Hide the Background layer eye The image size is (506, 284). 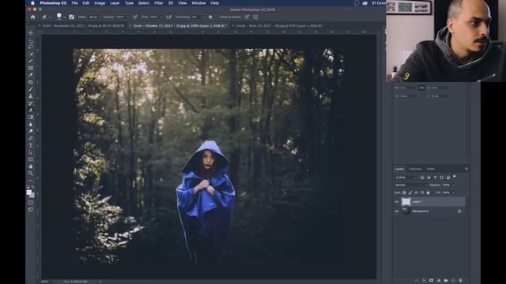point(397,211)
